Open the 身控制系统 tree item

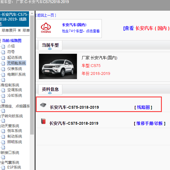pyautogui.click(x=10, y=85)
